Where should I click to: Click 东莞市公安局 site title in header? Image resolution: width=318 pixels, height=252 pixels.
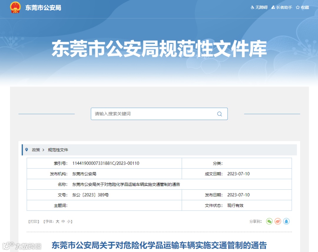tap(43, 8)
